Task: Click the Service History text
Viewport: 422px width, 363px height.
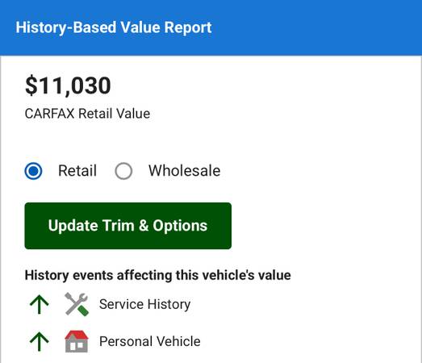Action: click(144, 304)
